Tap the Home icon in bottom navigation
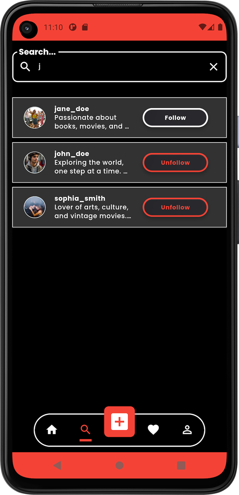The height and width of the screenshot is (495, 239). (x=52, y=430)
